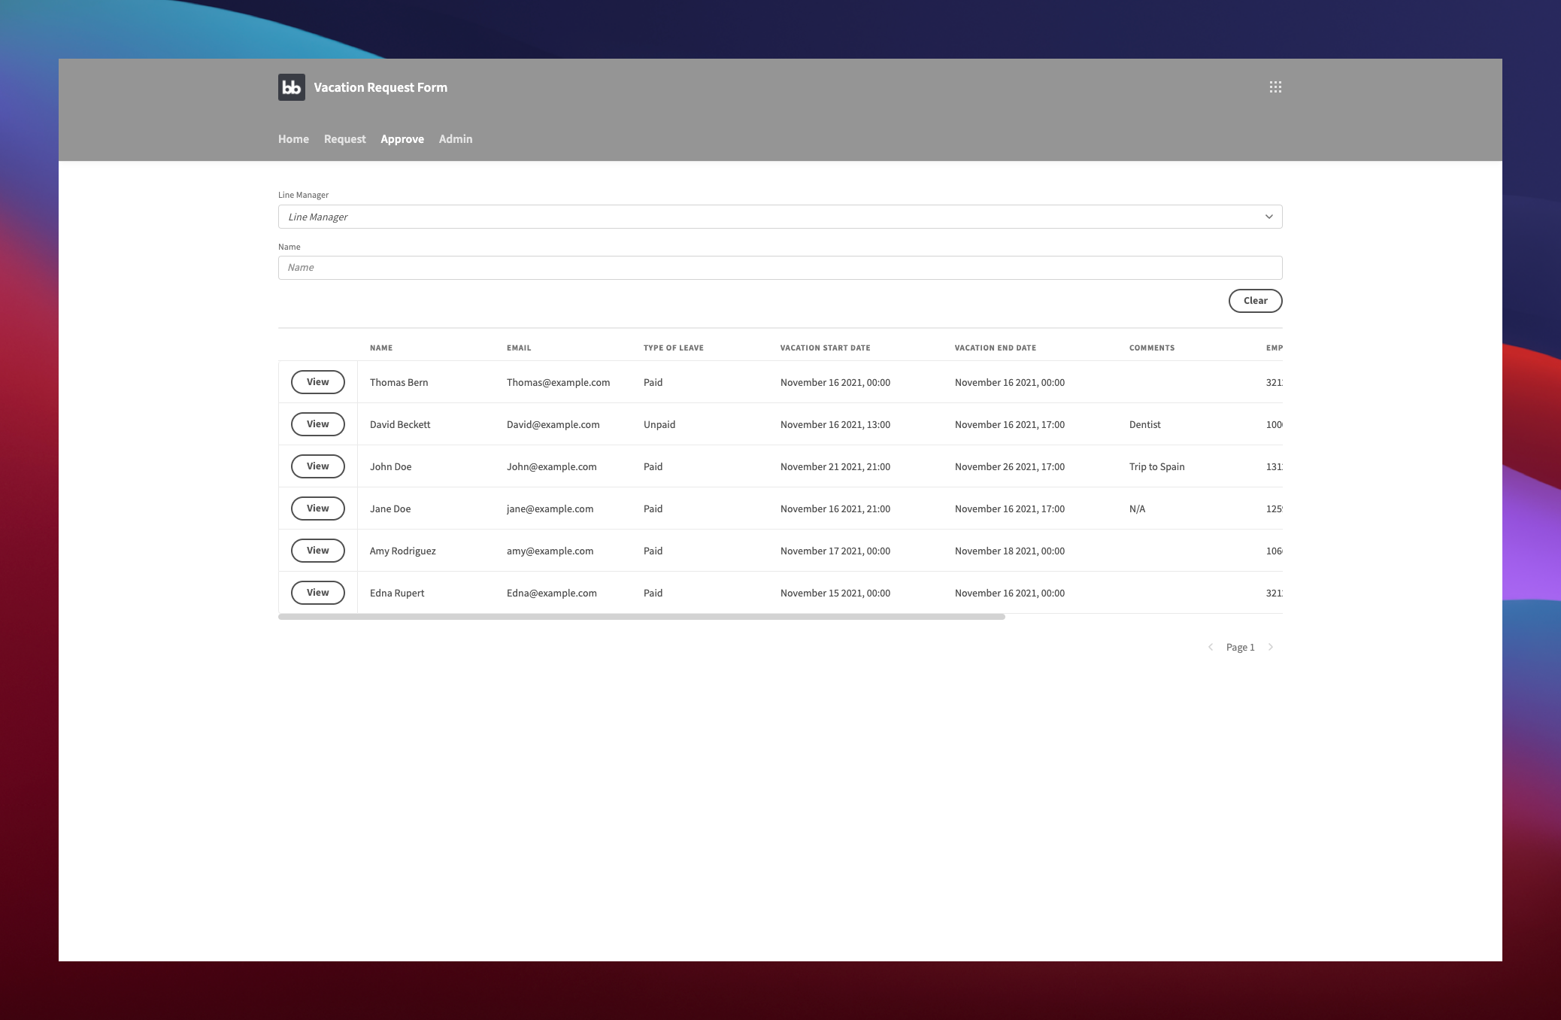View Edna Rupert's vacation request
The image size is (1561, 1020).
click(317, 592)
